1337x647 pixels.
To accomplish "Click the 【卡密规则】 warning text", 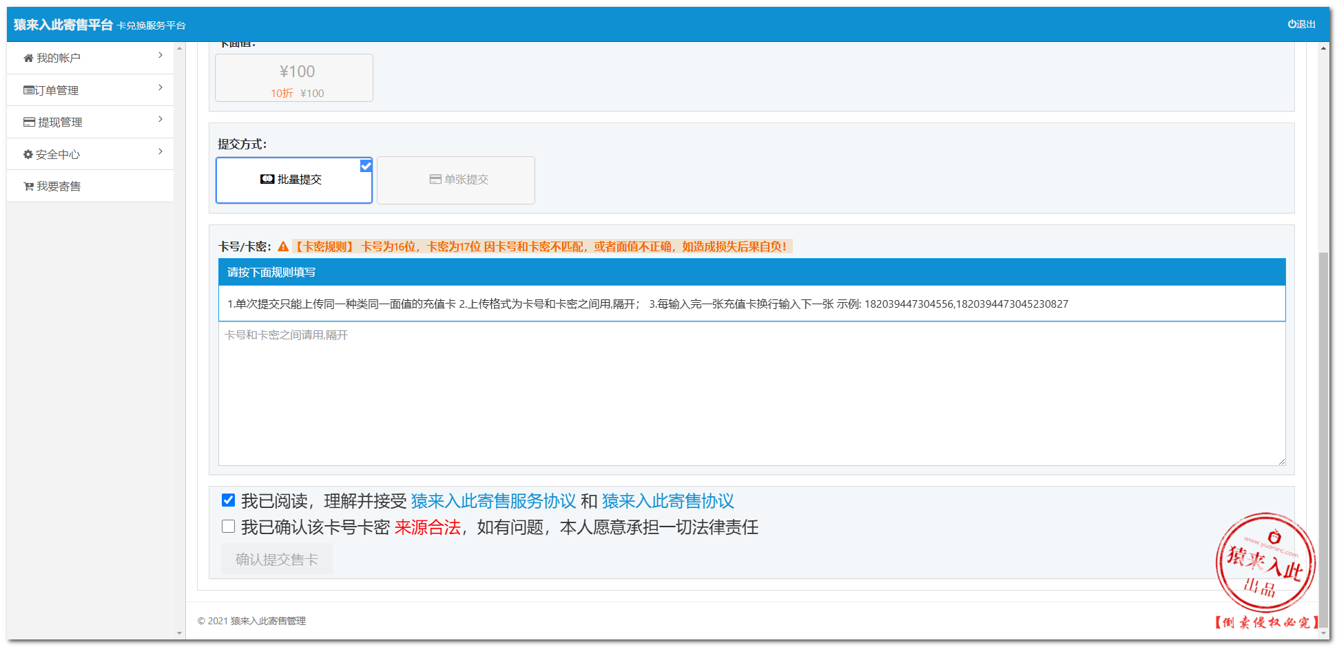I will (x=542, y=246).
